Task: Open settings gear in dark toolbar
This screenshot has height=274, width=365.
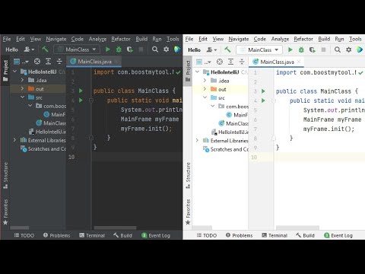Action: (x=166, y=49)
